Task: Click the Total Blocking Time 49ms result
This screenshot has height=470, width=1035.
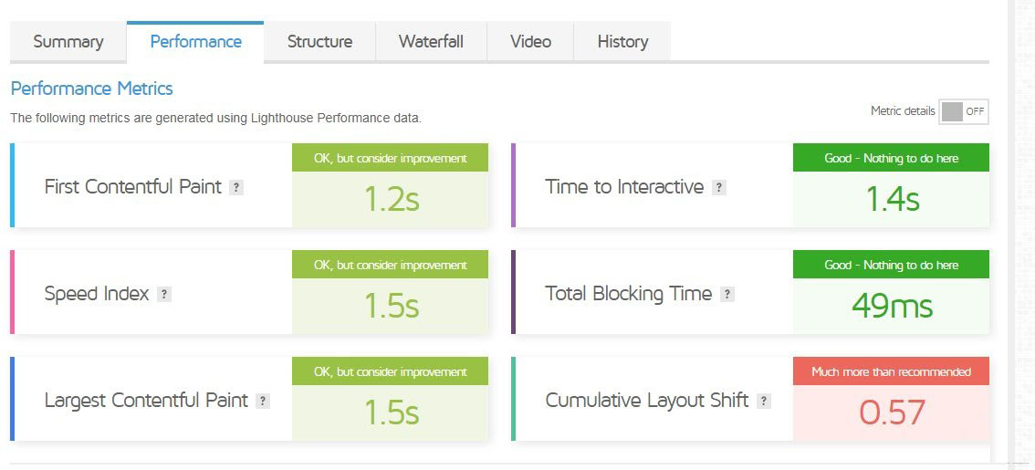Action: [x=892, y=306]
